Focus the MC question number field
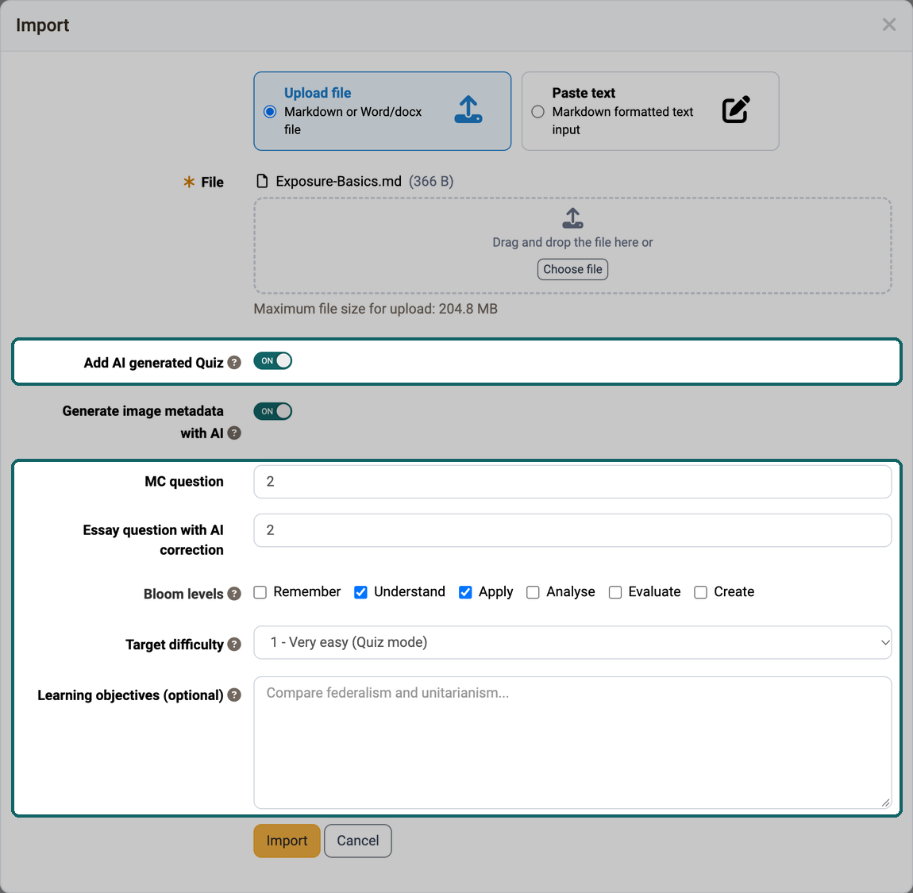 coord(572,482)
